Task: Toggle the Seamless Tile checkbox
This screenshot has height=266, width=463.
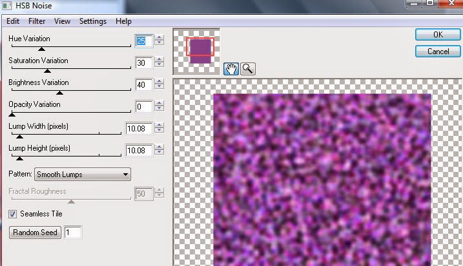Action: (12, 214)
